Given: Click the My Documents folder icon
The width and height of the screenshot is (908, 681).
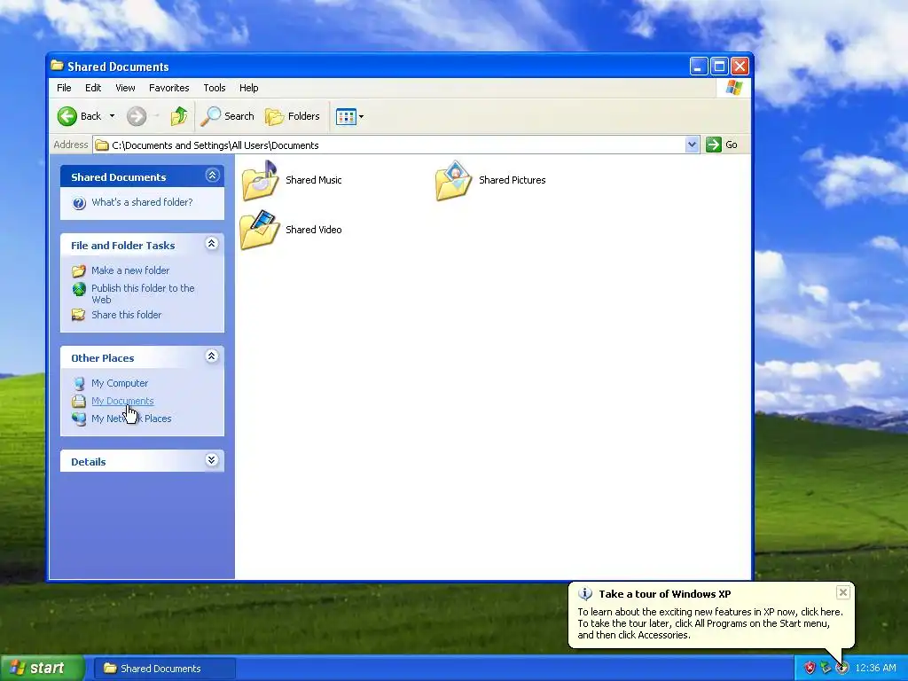Looking at the screenshot, I should (79, 401).
